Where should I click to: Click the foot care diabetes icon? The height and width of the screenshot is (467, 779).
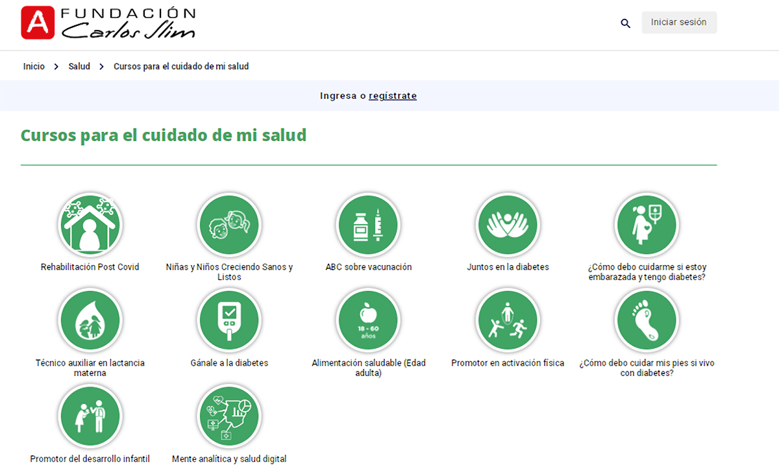pos(647,320)
